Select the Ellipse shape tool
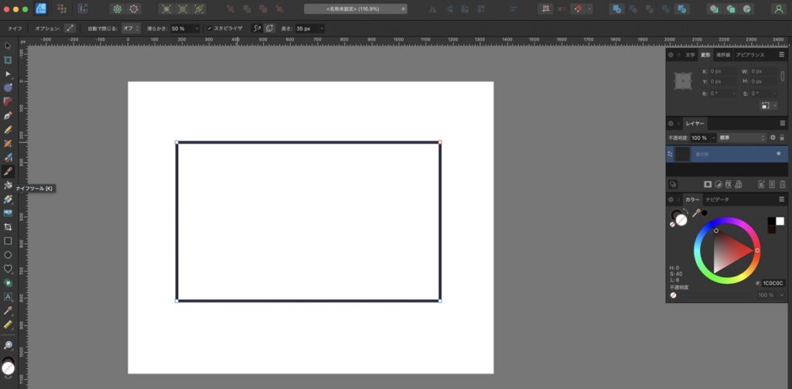 pos(8,254)
